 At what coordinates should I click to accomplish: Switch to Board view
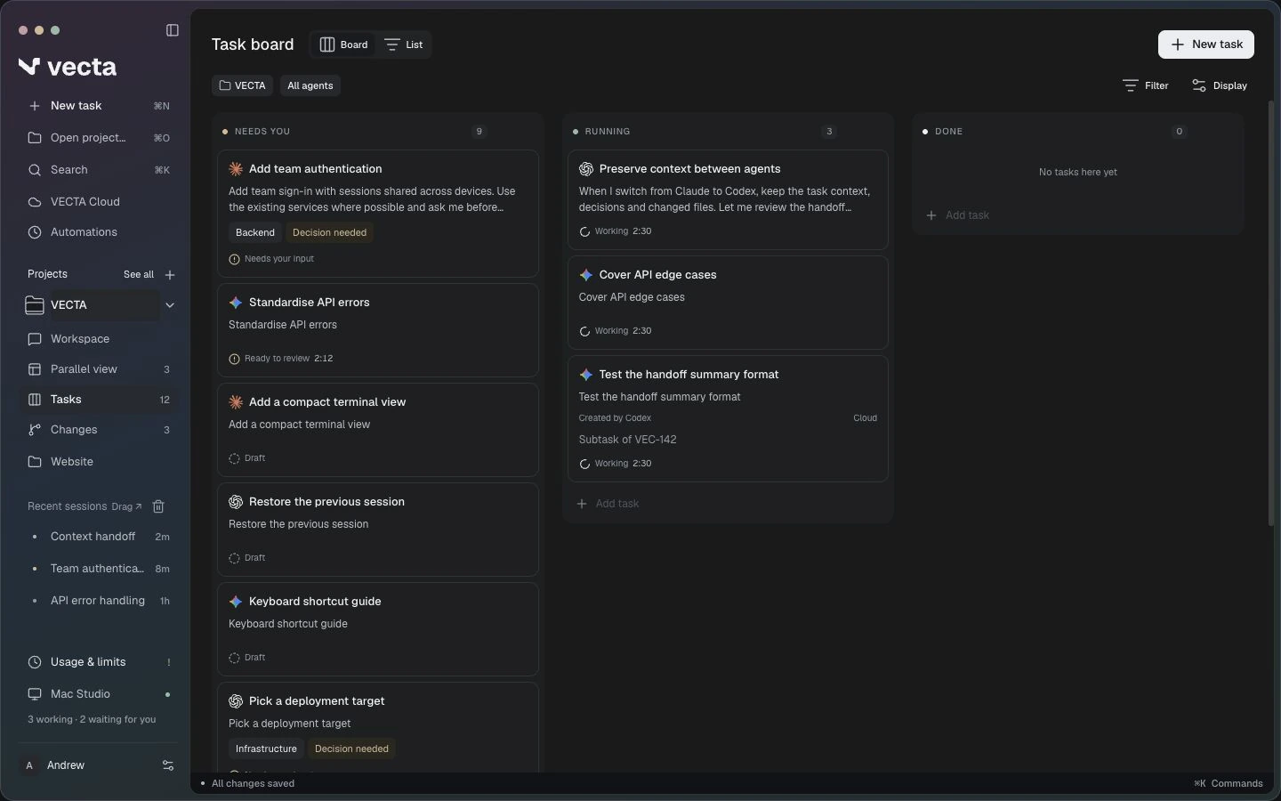tap(343, 44)
